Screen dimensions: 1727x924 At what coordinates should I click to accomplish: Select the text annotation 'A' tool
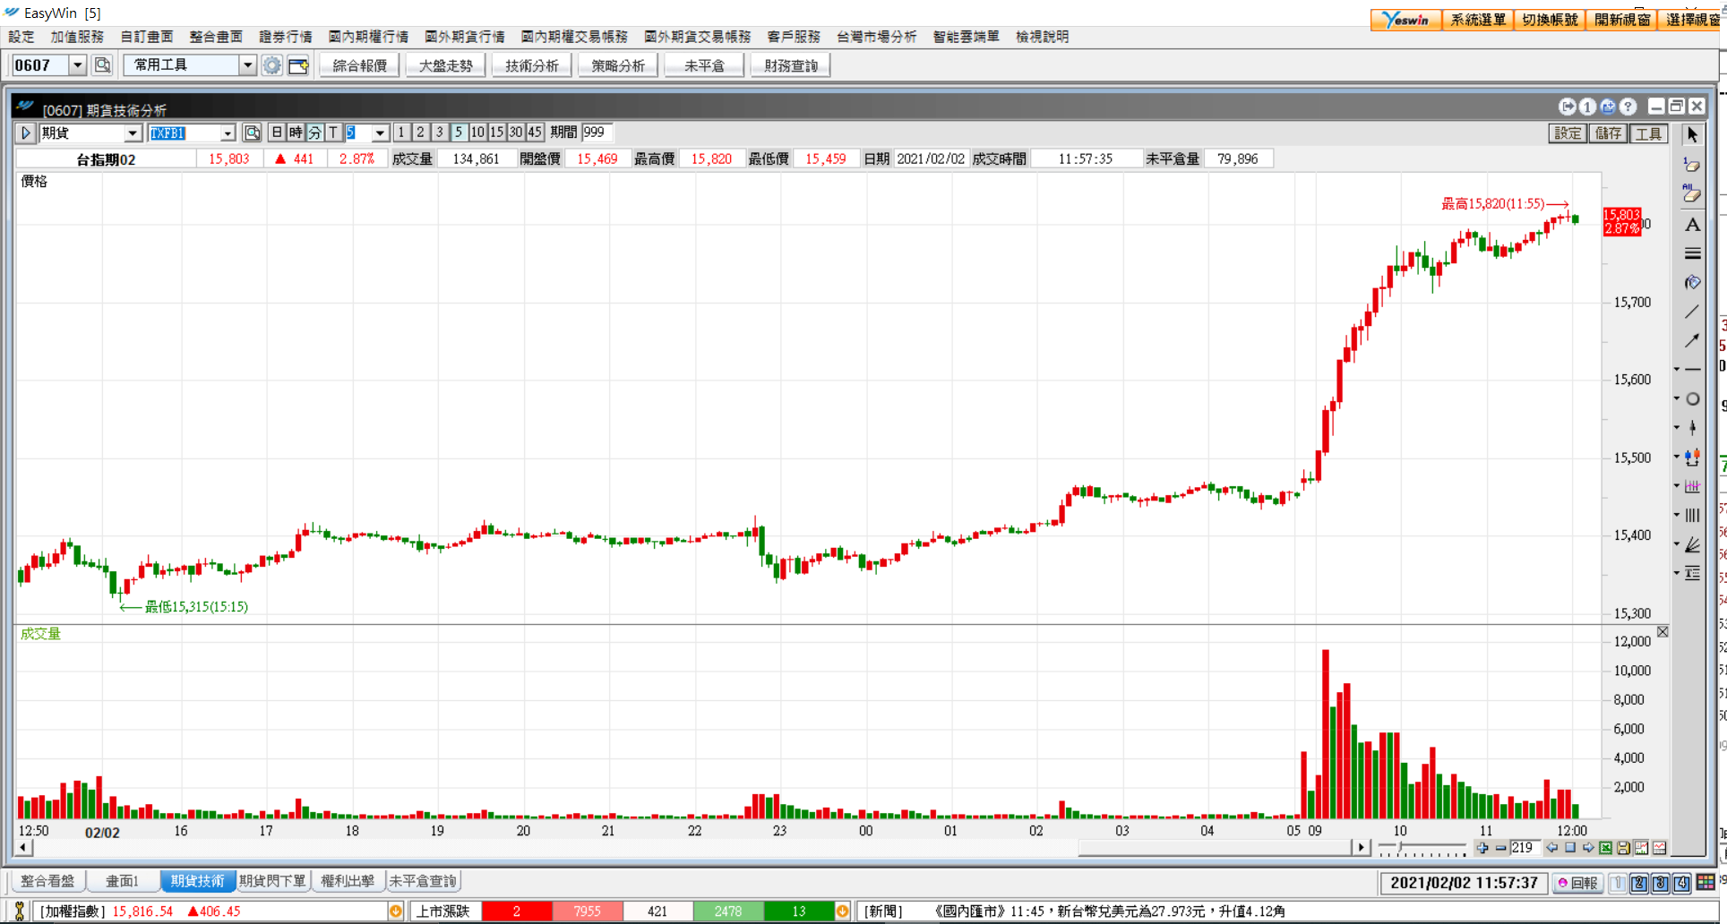[x=1692, y=224]
